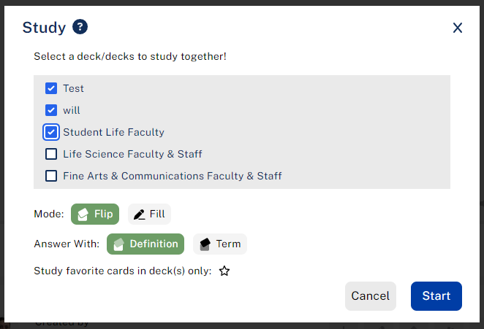Image resolution: width=484 pixels, height=329 pixels.
Task: Select Flip card mode
Action: click(x=95, y=214)
